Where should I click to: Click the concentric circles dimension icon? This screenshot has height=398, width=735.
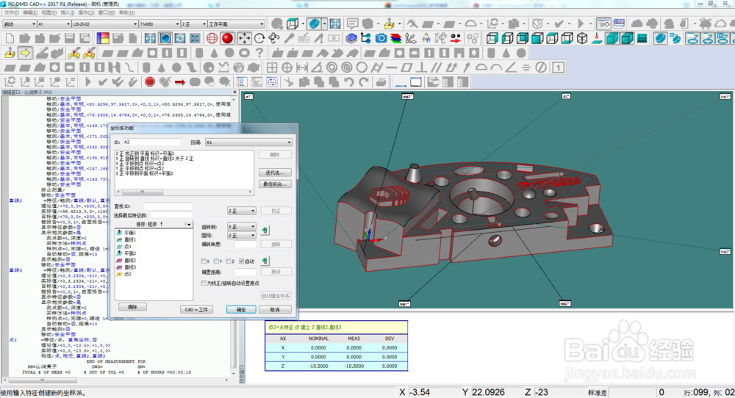pyautogui.click(x=331, y=68)
